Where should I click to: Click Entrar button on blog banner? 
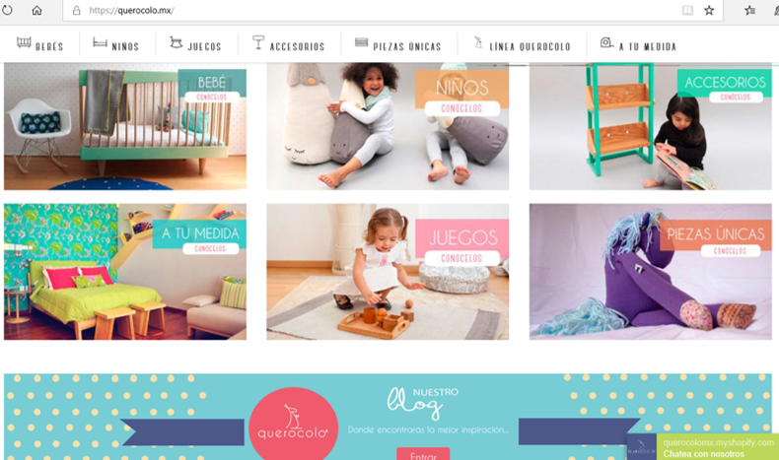click(x=423, y=454)
